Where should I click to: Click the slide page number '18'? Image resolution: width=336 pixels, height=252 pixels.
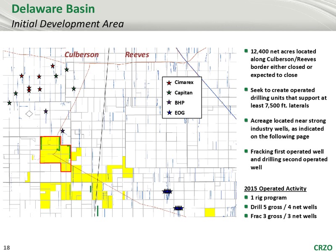[7, 247]
